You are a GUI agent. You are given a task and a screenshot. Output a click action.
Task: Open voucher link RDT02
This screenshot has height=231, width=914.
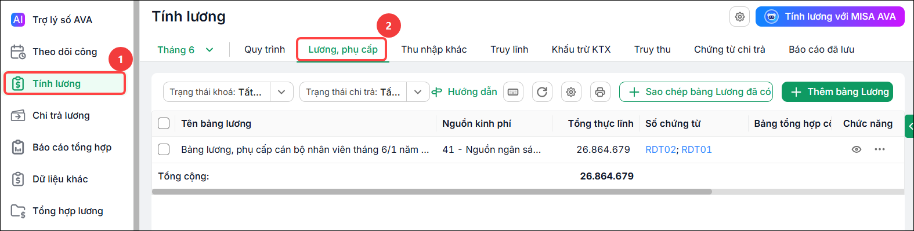tap(660, 149)
